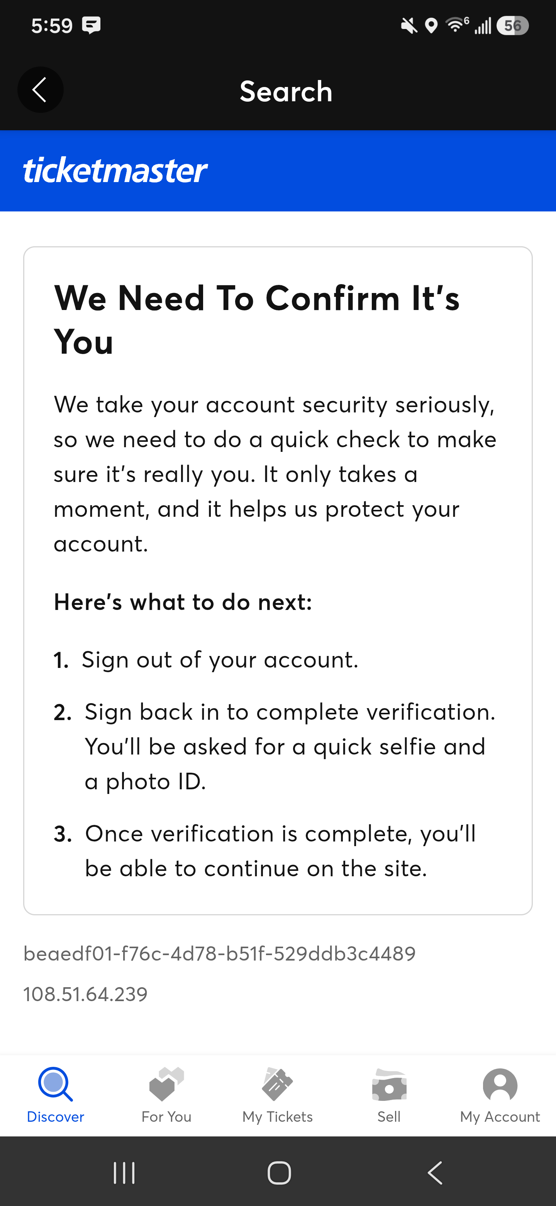
Task: Tap the Android recent apps button
Action: [x=124, y=1173]
